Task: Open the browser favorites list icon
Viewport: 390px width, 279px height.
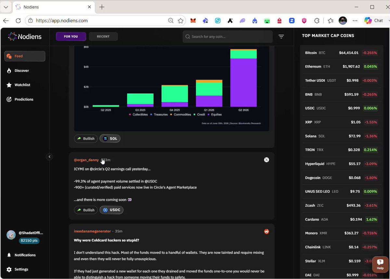Action: 331,20
